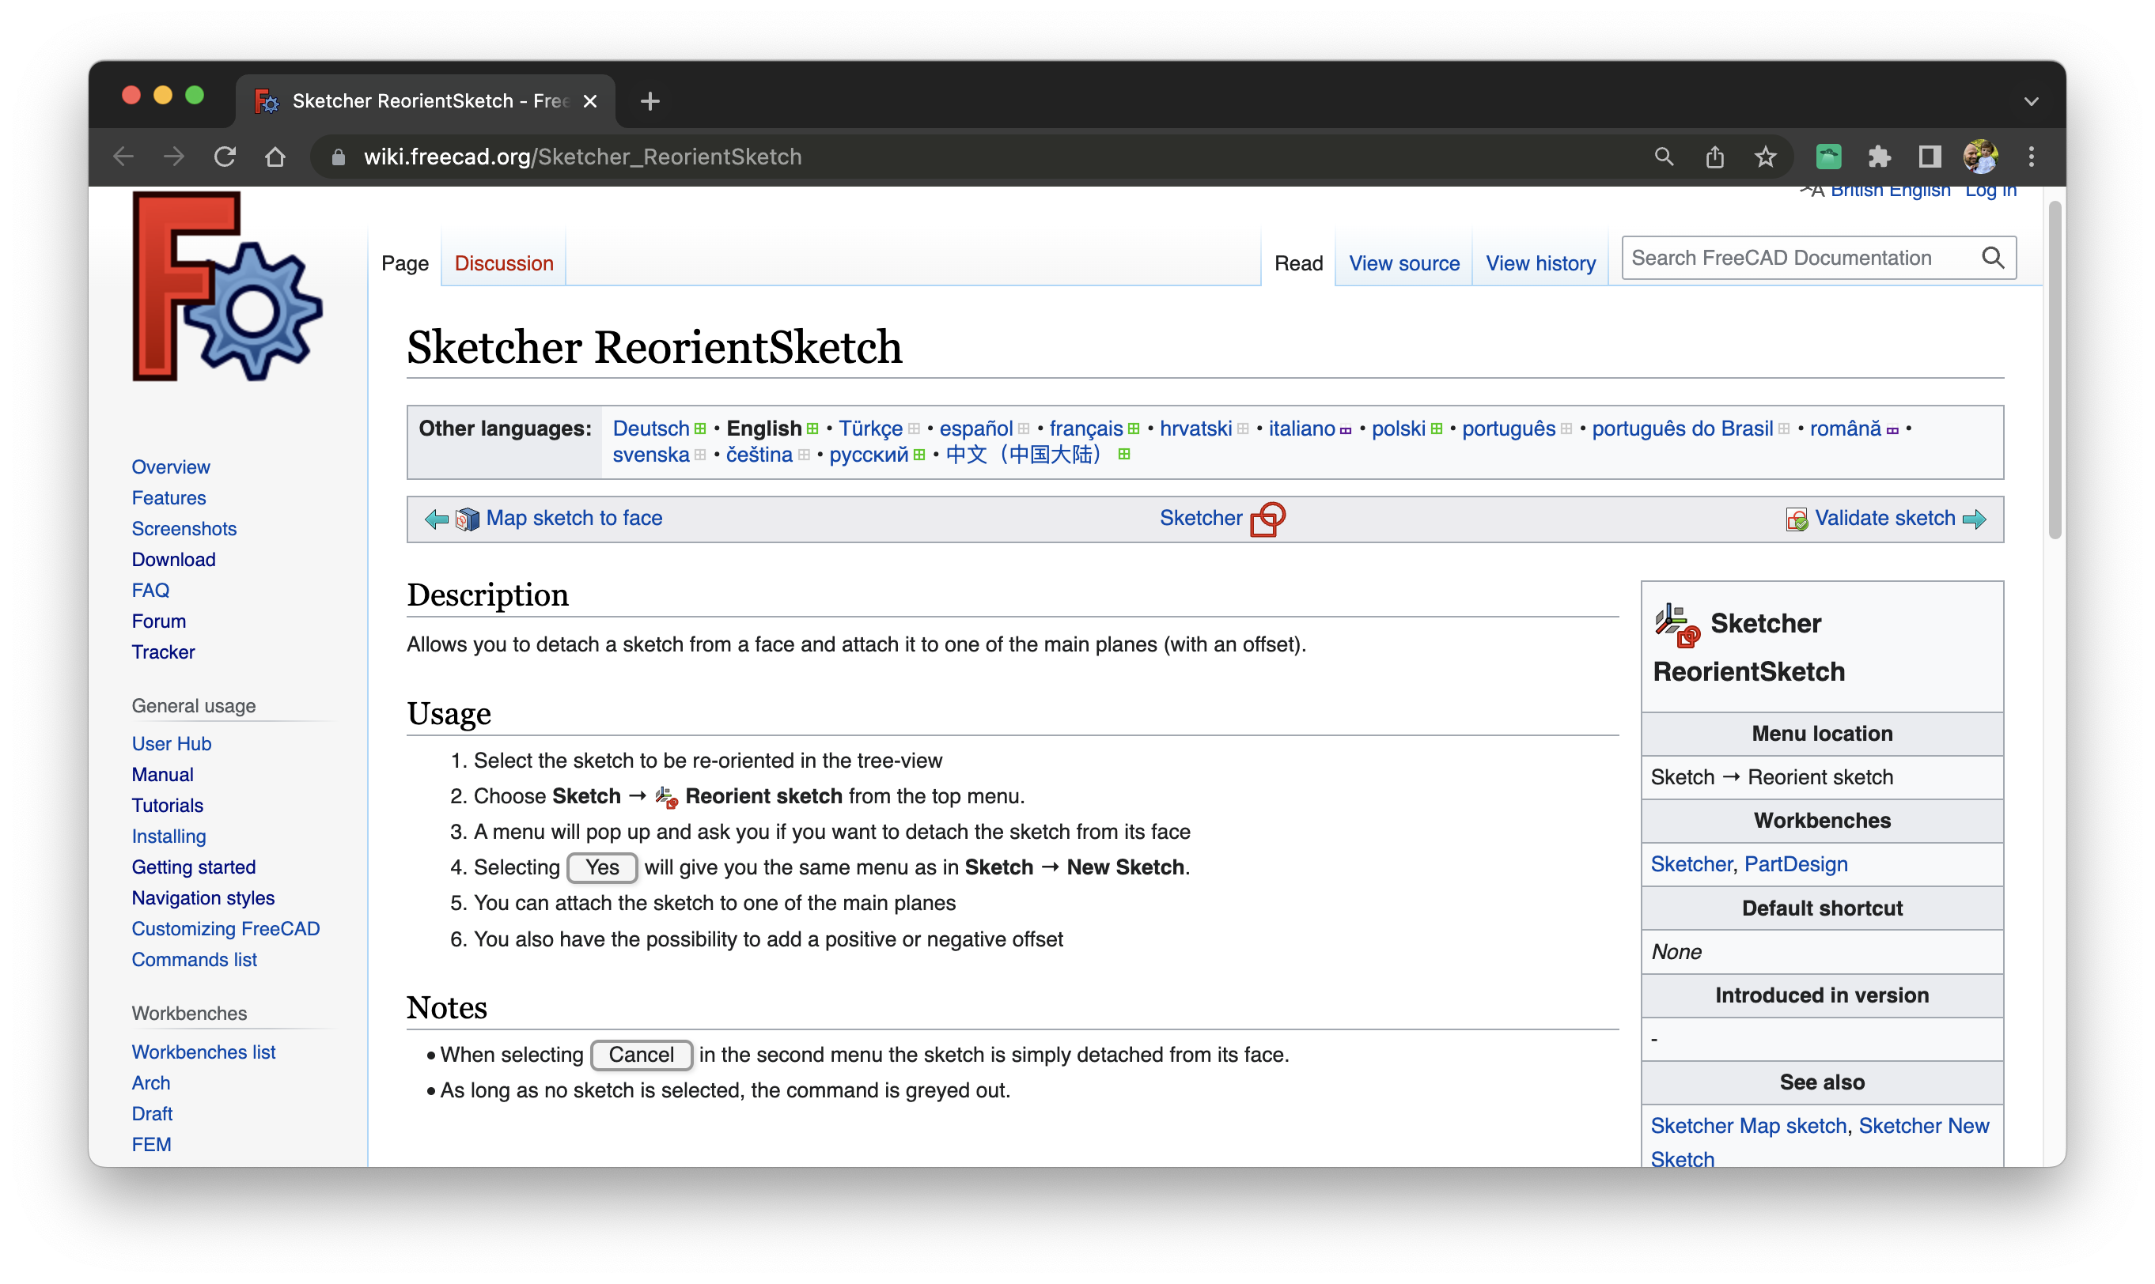Toggle the browser side panel
Screen dimensions: 2155x1284
(1929, 157)
